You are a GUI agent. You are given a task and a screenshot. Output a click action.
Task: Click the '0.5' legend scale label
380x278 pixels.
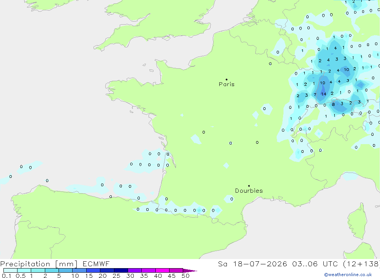coord(21,276)
